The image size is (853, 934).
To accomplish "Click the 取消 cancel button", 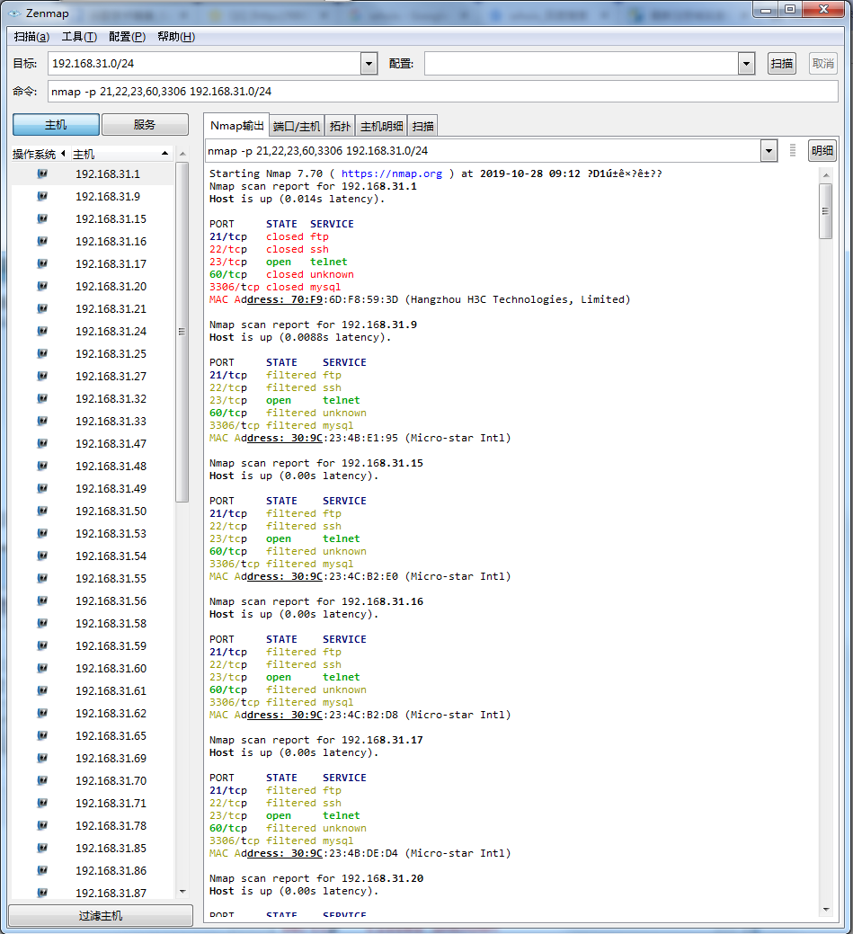I will (x=823, y=63).
